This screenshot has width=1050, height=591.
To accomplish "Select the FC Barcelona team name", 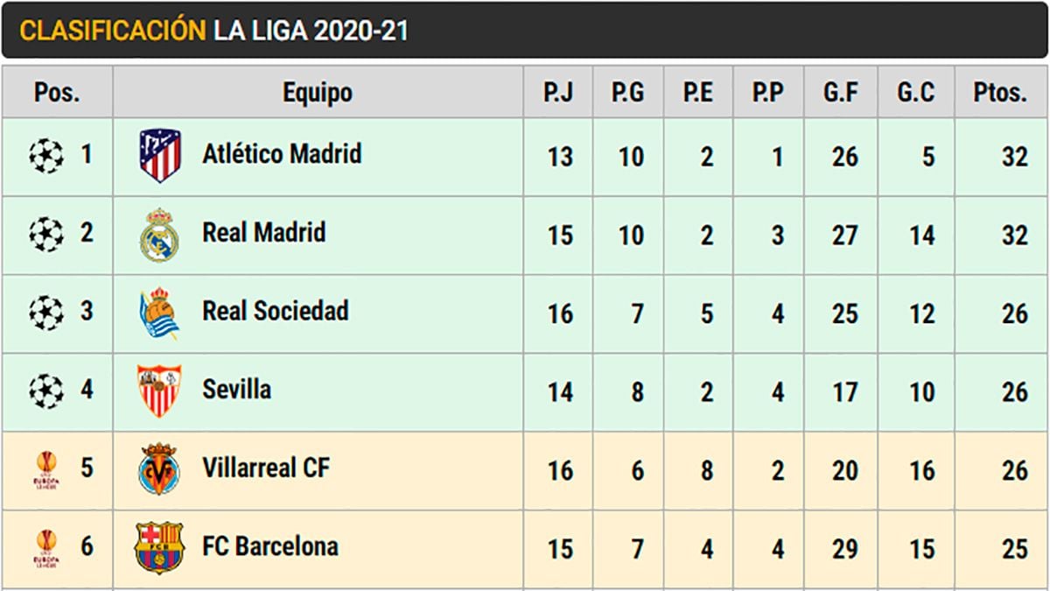I will [270, 547].
